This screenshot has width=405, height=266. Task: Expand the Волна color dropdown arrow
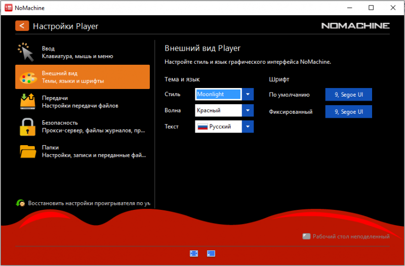[248, 110]
